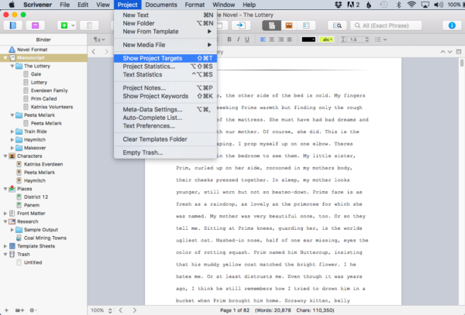Image resolution: width=465 pixels, height=315 pixels.
Task: Open the black text color swatch
Action: tap(308, 39)
